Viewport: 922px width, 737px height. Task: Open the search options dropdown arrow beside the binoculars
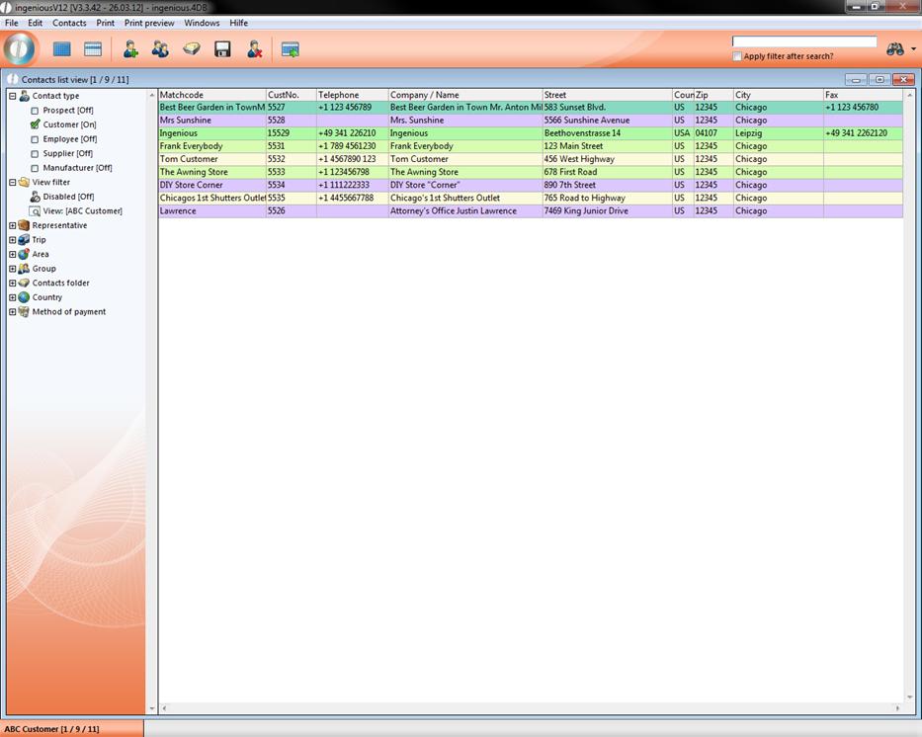pos(910,47)
